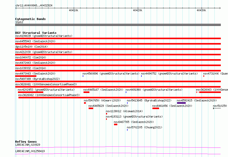Open the nsv1138012 Alsmadi2014 label

click(x=124, y=111)
